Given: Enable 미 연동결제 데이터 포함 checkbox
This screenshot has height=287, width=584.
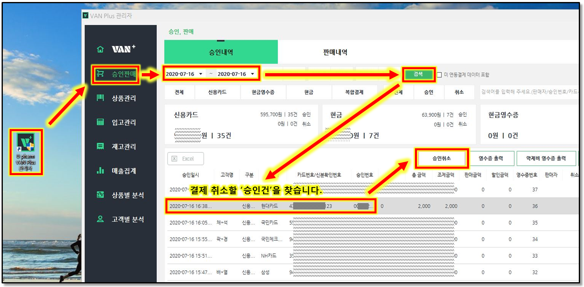Looking at the screenshot, I should (439, 75).
